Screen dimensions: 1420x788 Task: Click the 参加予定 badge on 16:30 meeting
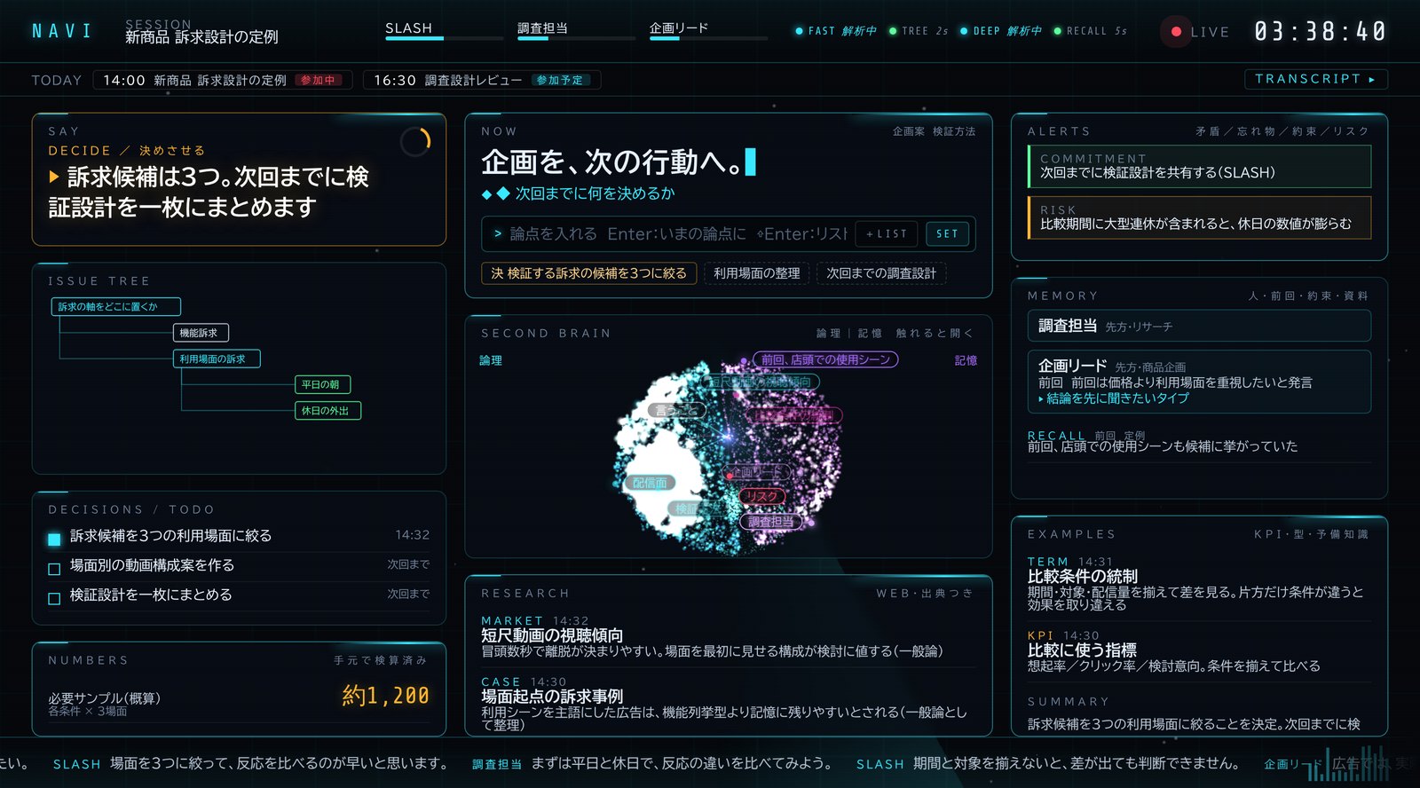(x=559, y=80)
